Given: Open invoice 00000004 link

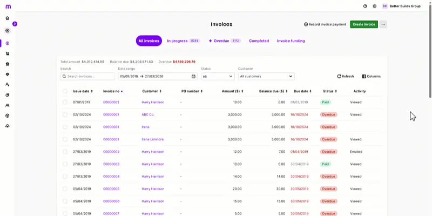Looking at the screenshot, I should point(111,177).
